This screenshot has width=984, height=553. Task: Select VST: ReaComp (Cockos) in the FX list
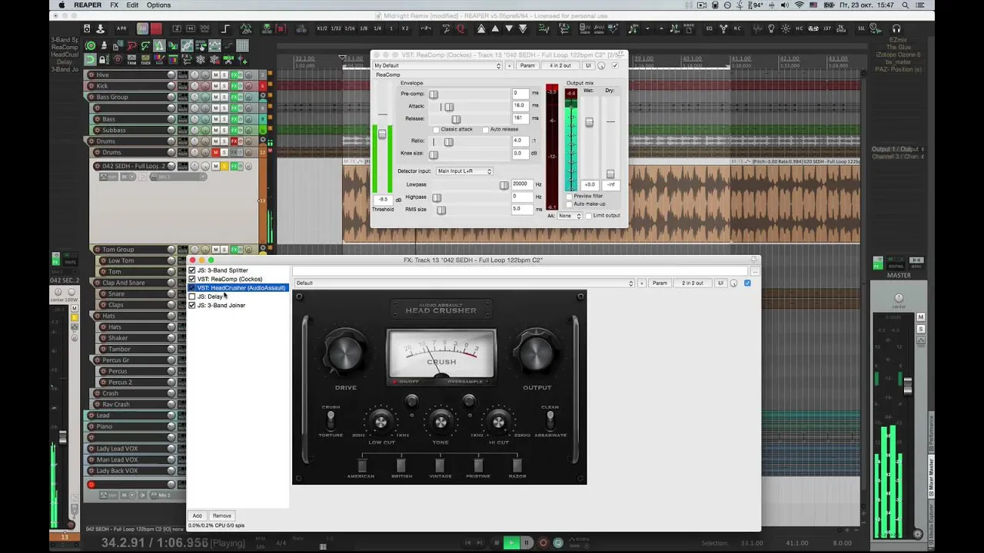point(229,279)
